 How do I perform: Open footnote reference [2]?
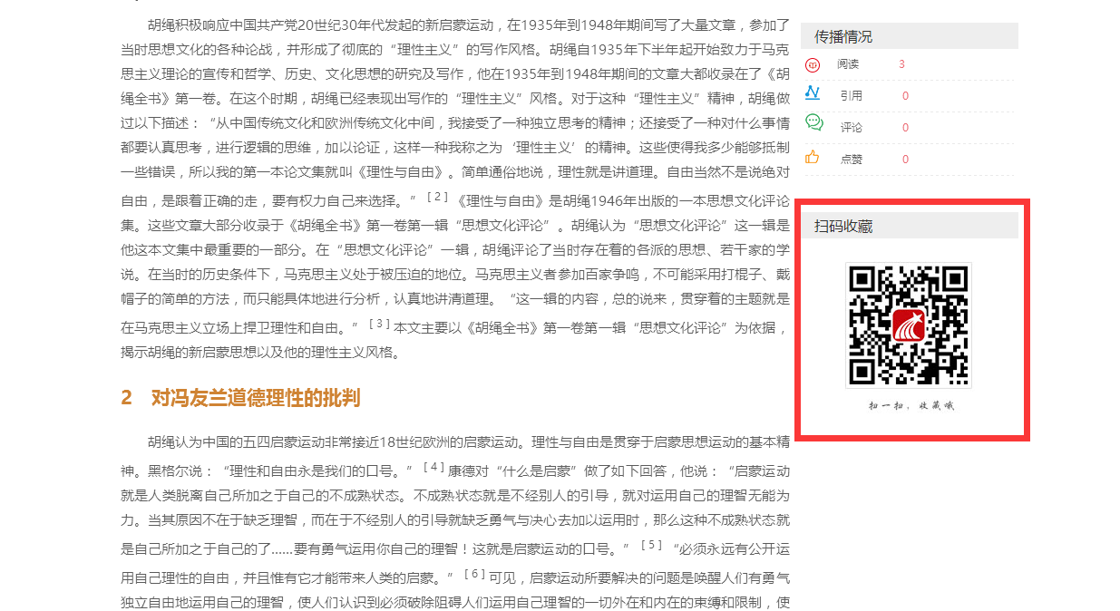tap(437, 197)
